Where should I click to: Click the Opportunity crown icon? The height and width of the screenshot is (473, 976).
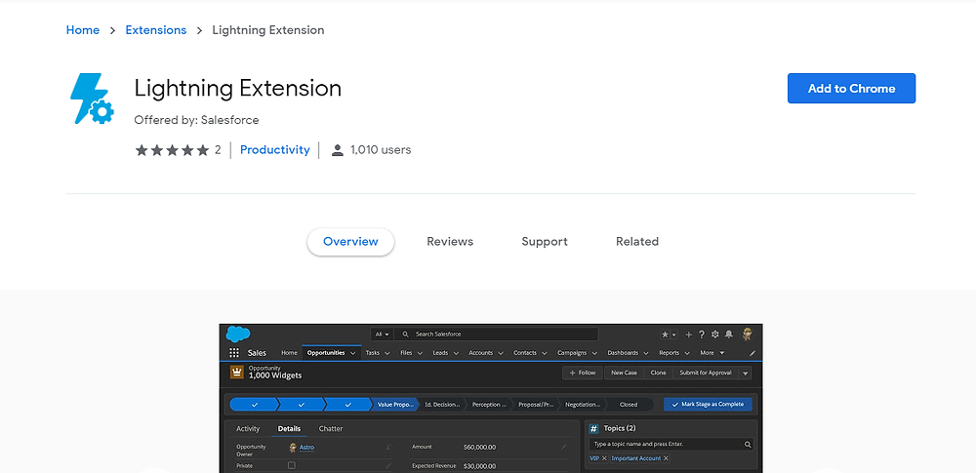coord(236,373)
